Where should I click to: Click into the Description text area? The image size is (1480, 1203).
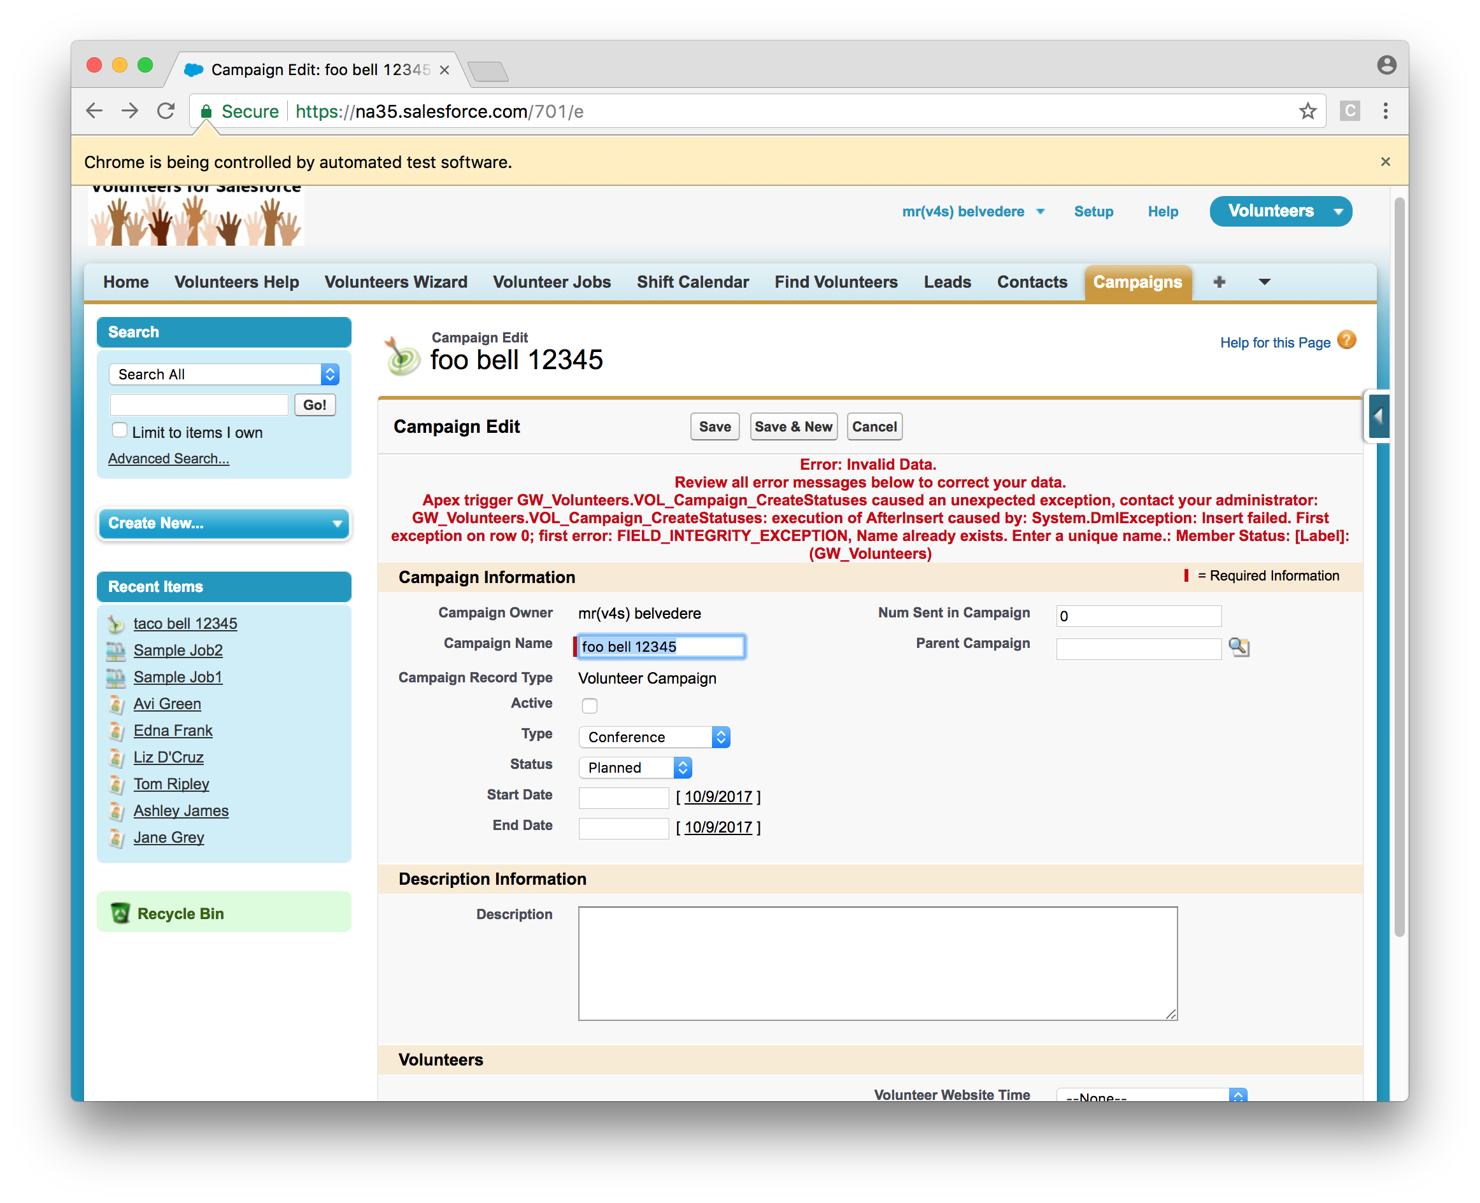coord(877,962)
